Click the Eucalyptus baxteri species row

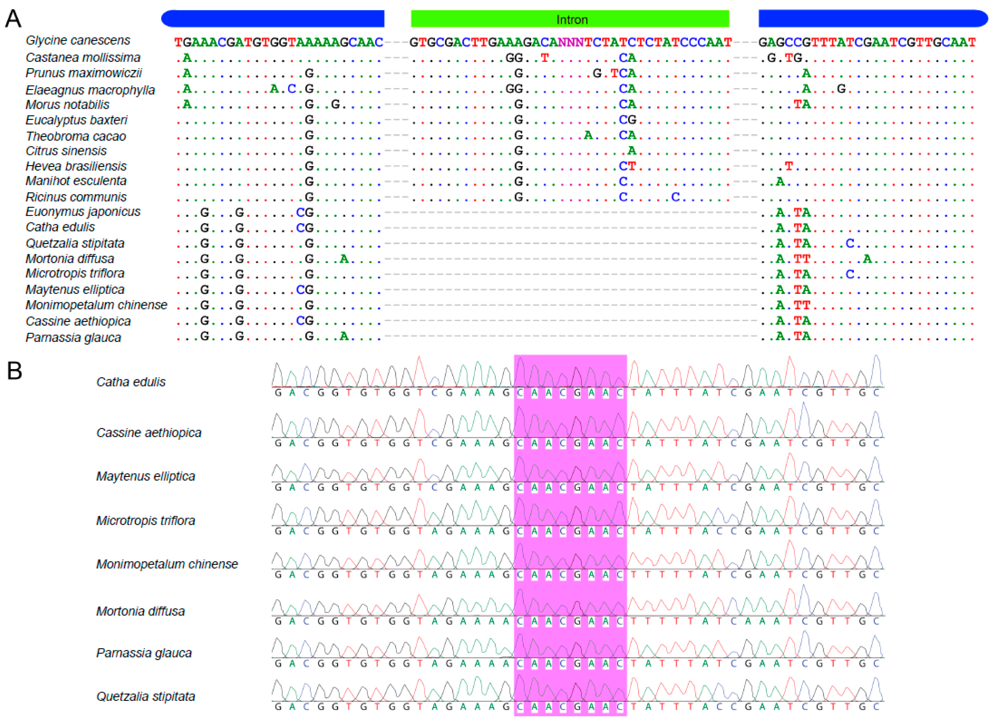(76, 120)
